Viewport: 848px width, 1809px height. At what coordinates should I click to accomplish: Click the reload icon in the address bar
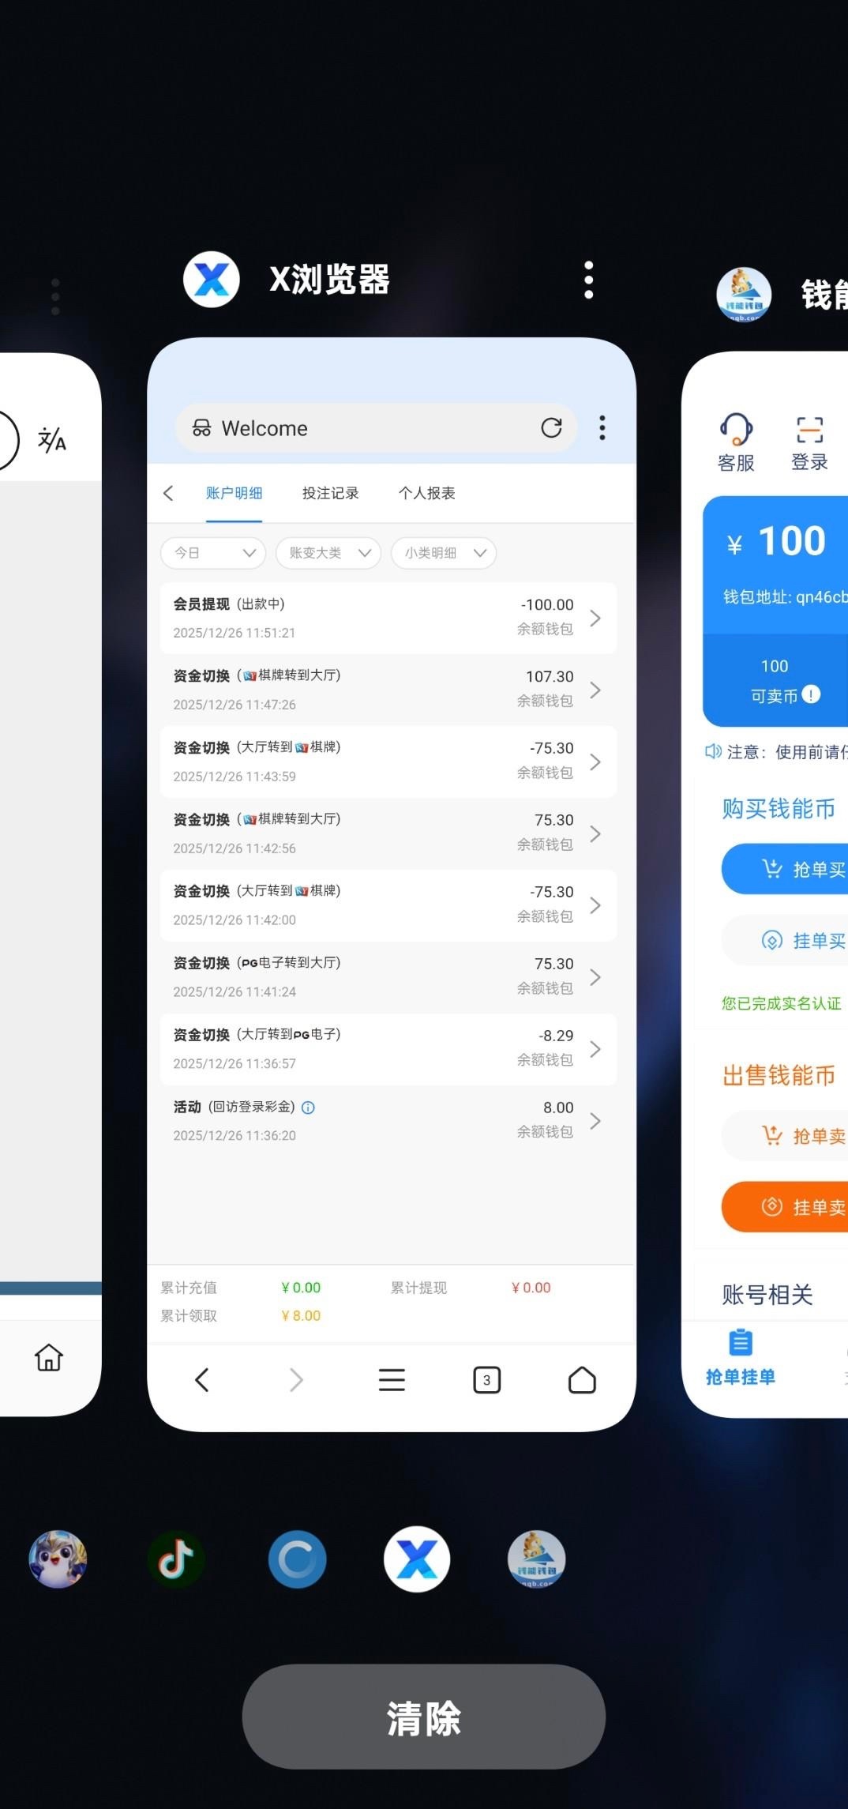tap(551, 428)
